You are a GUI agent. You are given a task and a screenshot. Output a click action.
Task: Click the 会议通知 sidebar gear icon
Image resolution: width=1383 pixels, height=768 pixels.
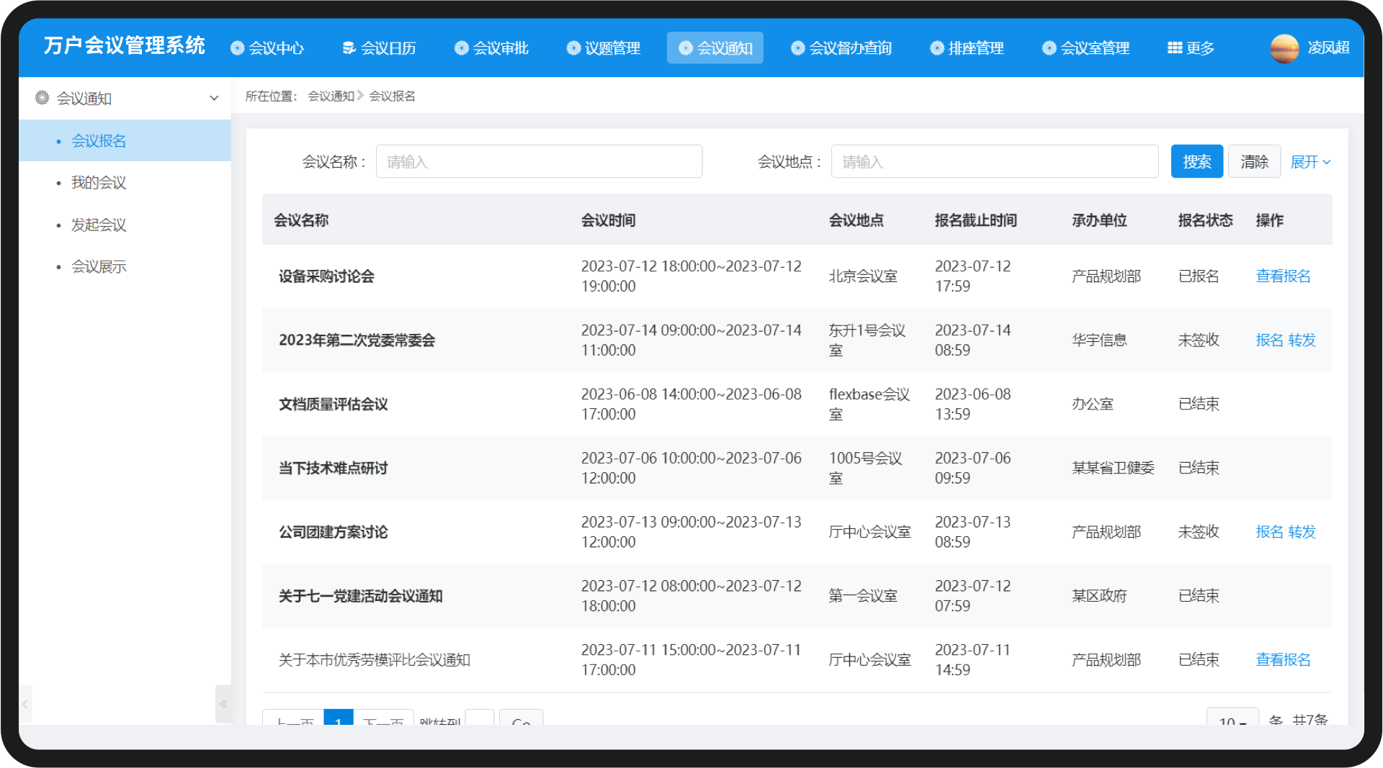[x=42, y=98]
